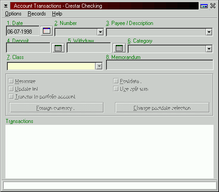
Task: Click into the Date field showing 06-07-1998
Action: (23, 31)
